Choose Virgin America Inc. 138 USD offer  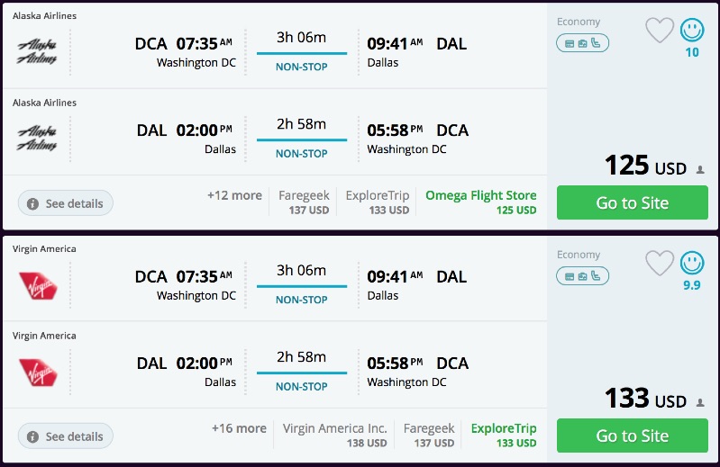pyautogui.click(x=334, y=436)
